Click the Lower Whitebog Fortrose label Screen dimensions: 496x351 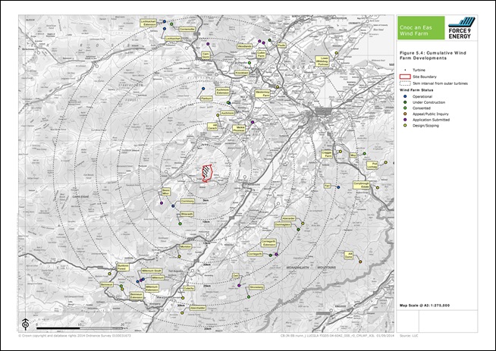(322, 61)
